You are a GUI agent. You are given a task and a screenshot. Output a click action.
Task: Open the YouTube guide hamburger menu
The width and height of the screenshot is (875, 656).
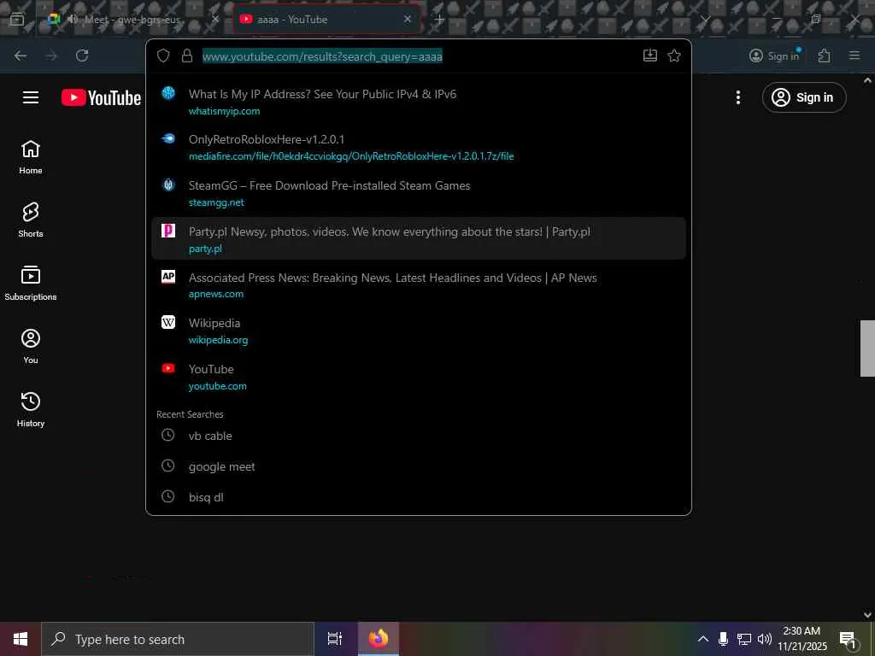click(x=31, y=97)
